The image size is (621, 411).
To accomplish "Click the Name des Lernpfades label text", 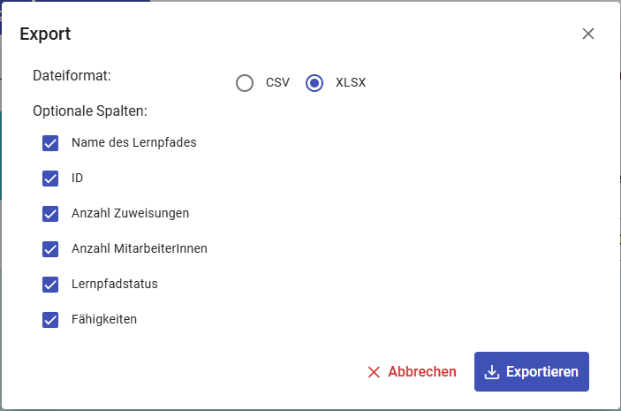I will [133, 142].
